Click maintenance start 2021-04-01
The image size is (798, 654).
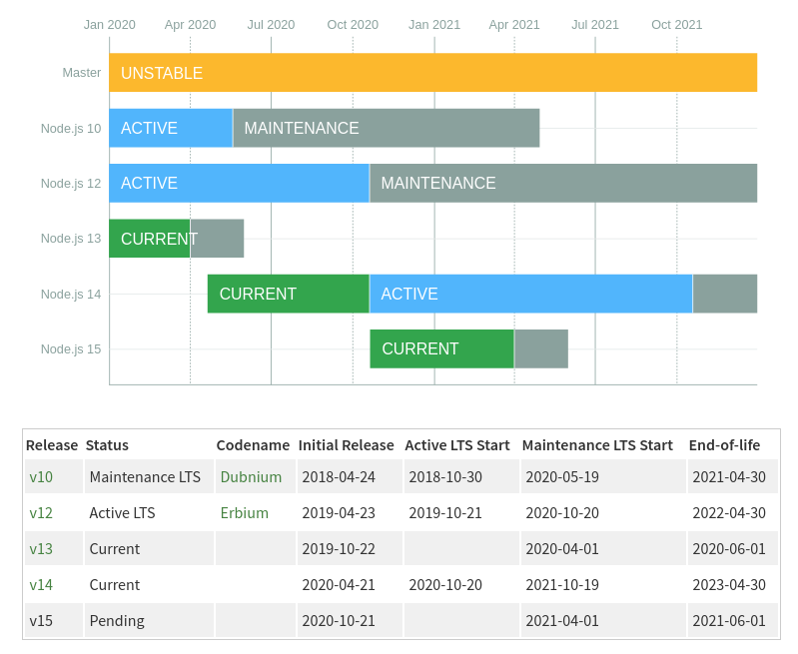coord(562,621)
